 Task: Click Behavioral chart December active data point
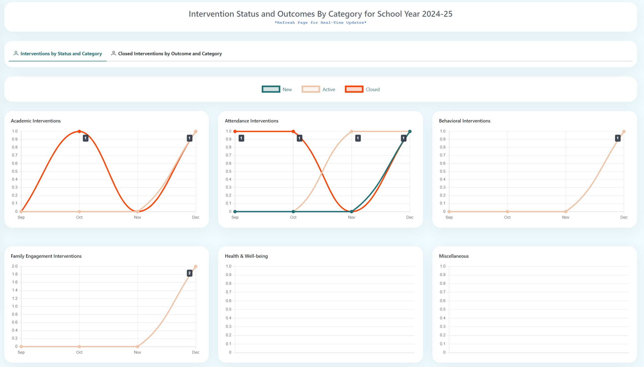(x=624, y=131)
